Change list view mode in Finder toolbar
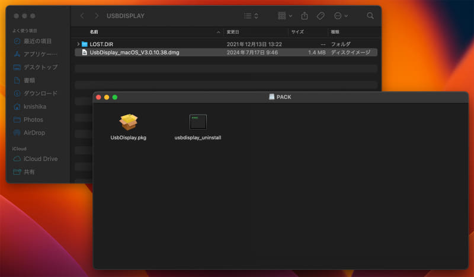The height and width of the screenshot is (277, 474). (x=251, y=16)
